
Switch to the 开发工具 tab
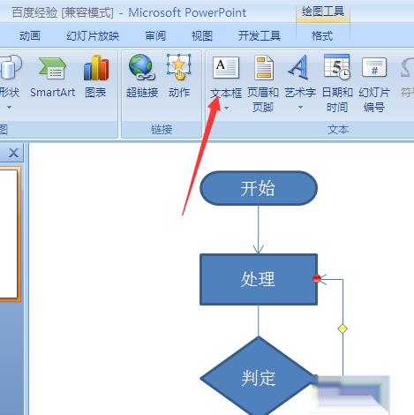click(259, 36)
